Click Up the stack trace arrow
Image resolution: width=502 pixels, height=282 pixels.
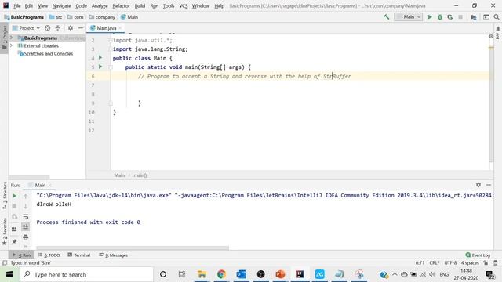[26, 196]
